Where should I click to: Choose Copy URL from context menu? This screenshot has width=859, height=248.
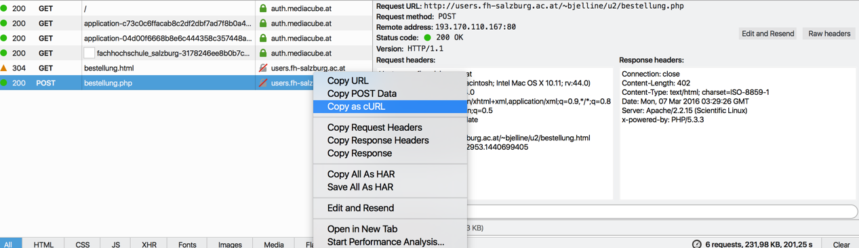pyautogui.click(x=348, y=81)
